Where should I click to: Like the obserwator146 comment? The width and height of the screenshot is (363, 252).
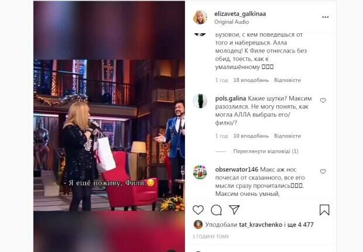[x=323, y=171]
